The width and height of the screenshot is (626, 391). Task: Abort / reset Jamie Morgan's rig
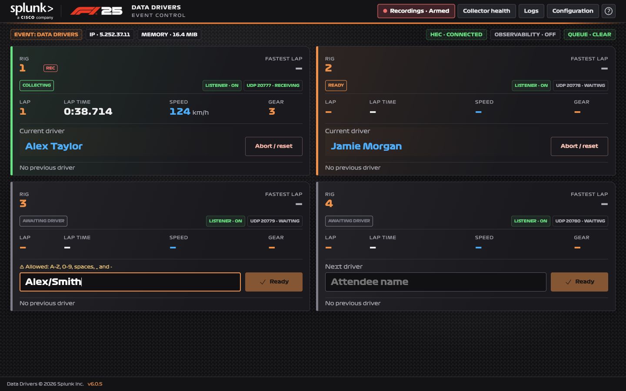pyautogui.click(x=579, y=146)
